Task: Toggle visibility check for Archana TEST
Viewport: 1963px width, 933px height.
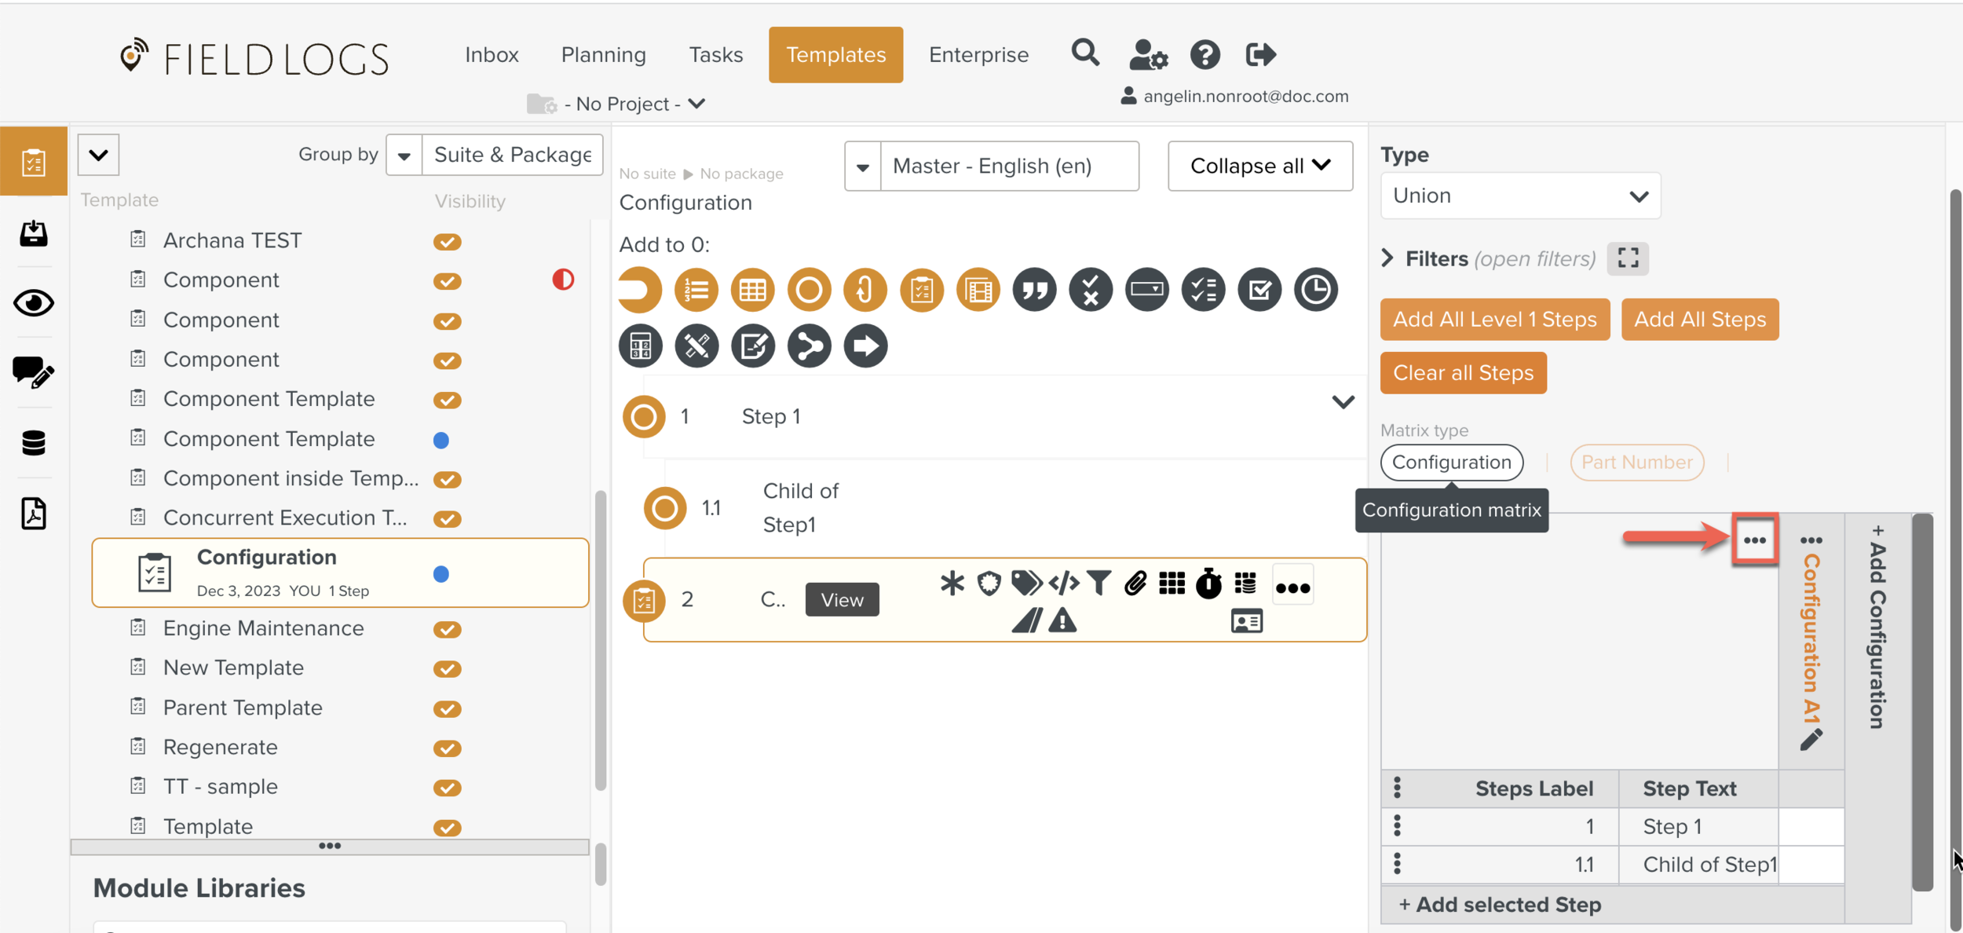Action: pyautogui.click(x=447, y=241)
